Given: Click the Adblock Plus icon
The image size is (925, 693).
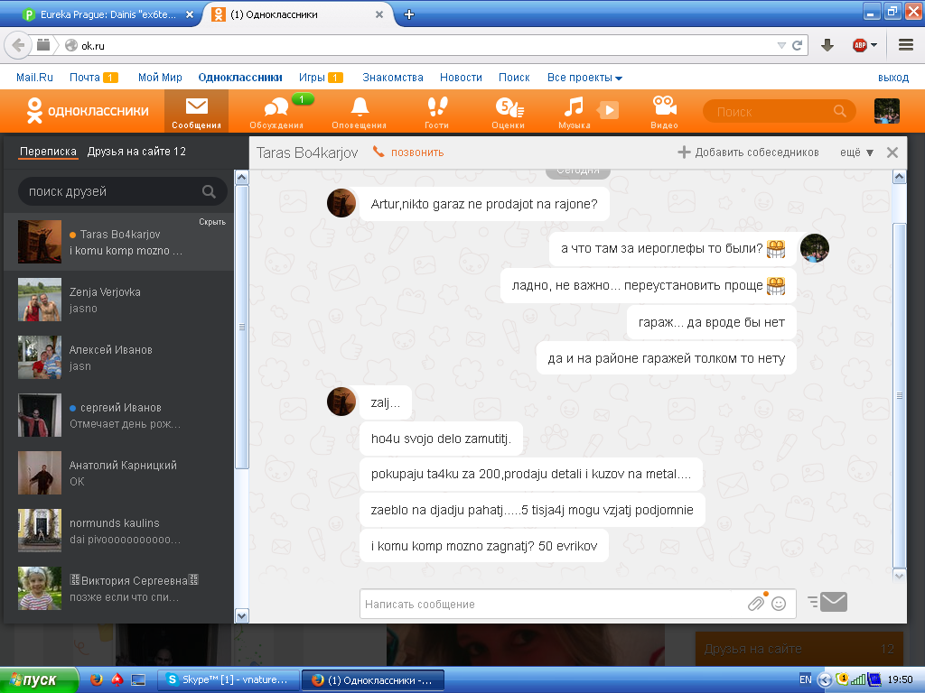Looking at the screenshot, I should (860, 45).
